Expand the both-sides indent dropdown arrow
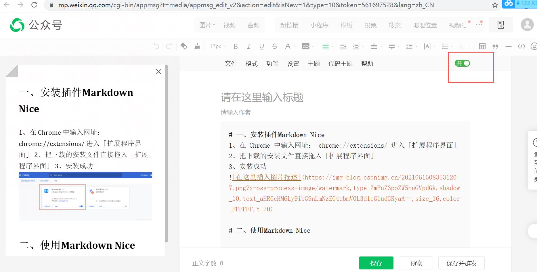This screenshot has height=272, width=537. tap(363, 46)
